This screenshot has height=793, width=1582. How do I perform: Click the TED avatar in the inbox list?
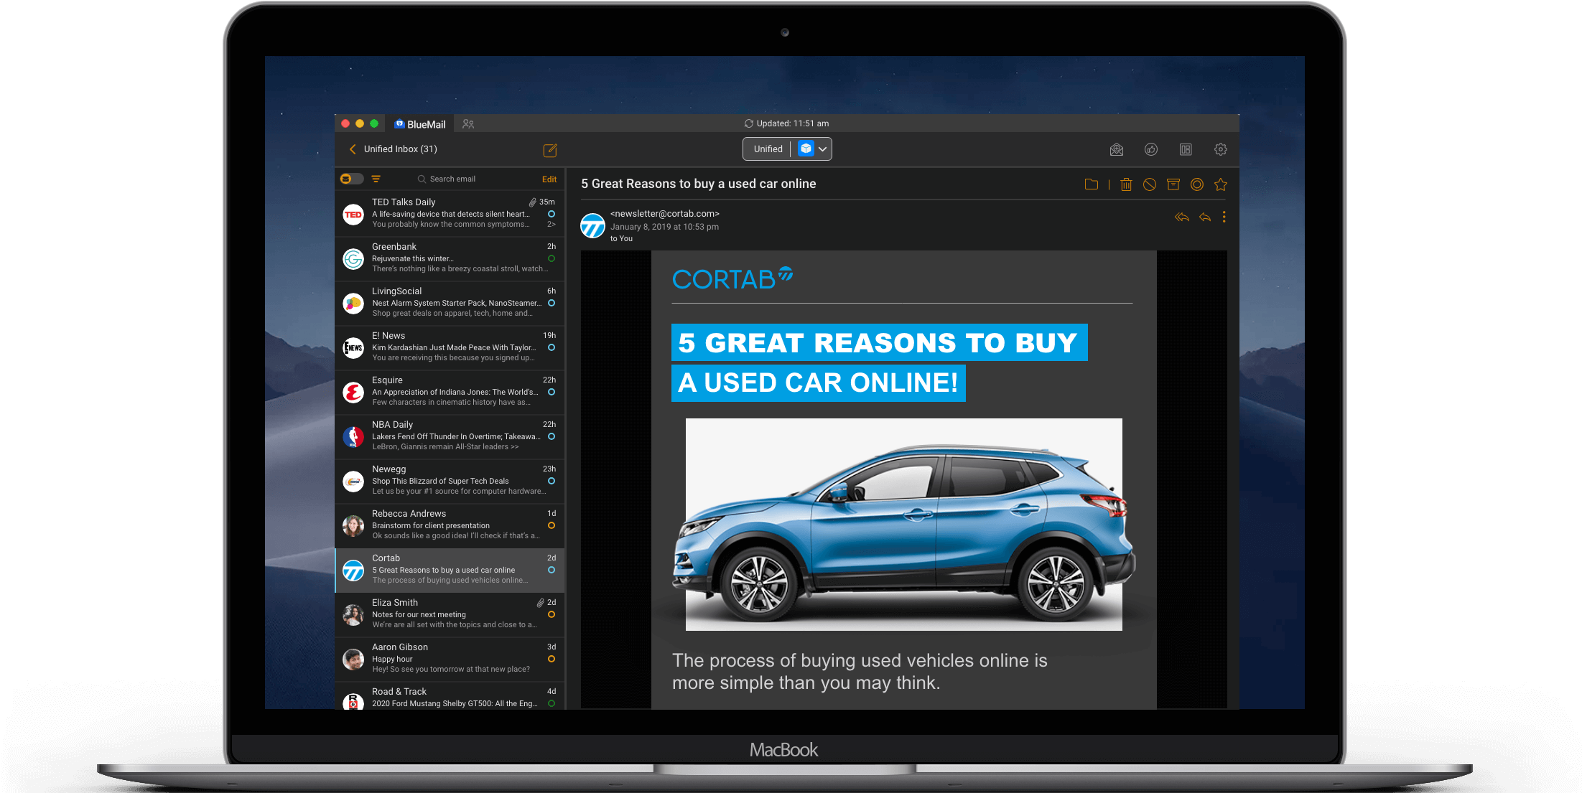point(353,214)
